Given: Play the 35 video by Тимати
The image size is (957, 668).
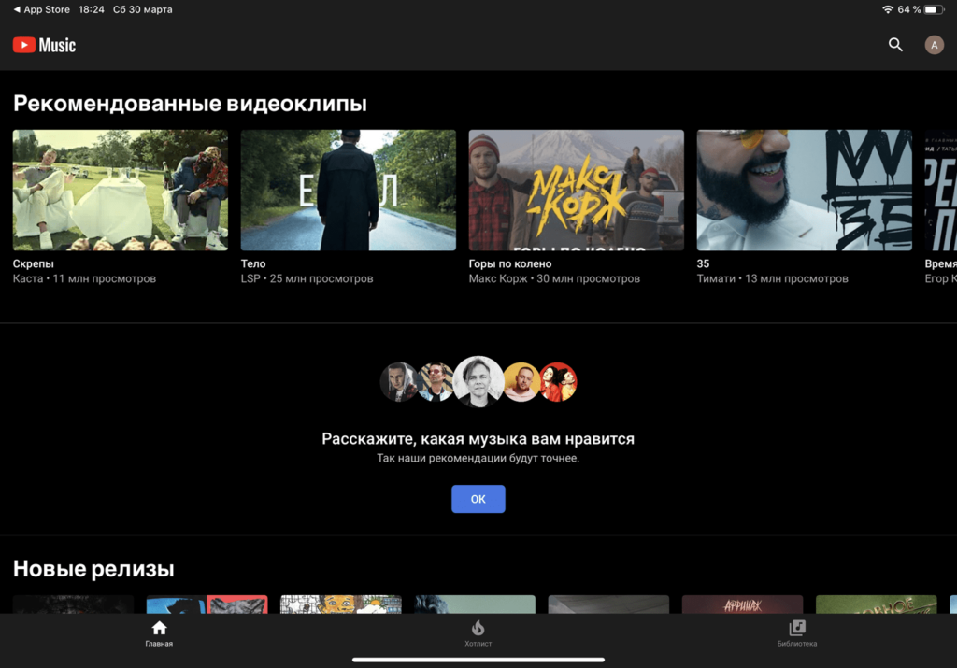Looking at the screenshot, I should point(804,190).
